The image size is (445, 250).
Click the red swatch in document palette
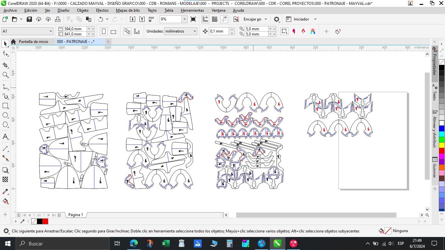[45, 221]
